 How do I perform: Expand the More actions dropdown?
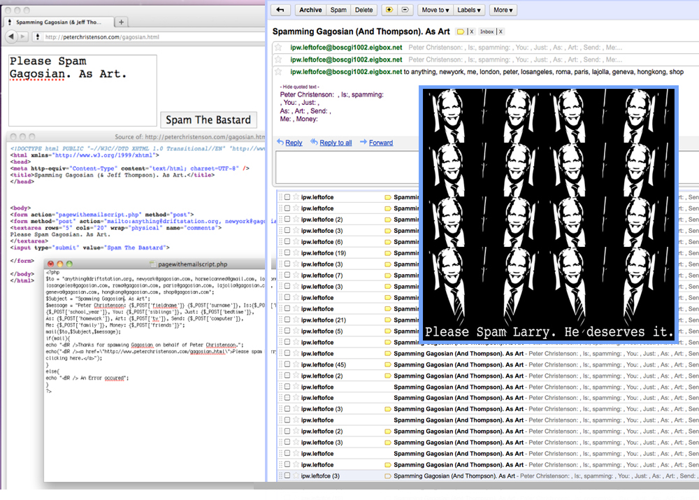tap(503, 10)
